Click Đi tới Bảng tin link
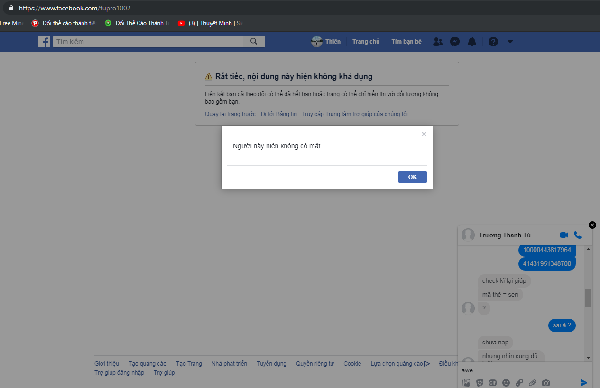Screen dimensions: 600x388 (279, 114)
